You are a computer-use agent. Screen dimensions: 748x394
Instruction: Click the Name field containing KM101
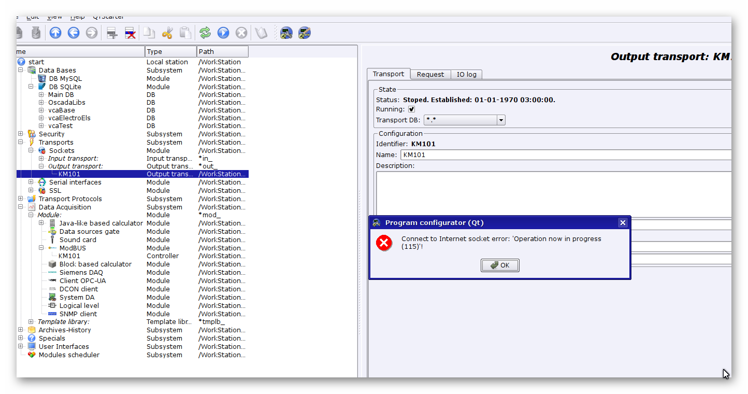tap(565, 154)
